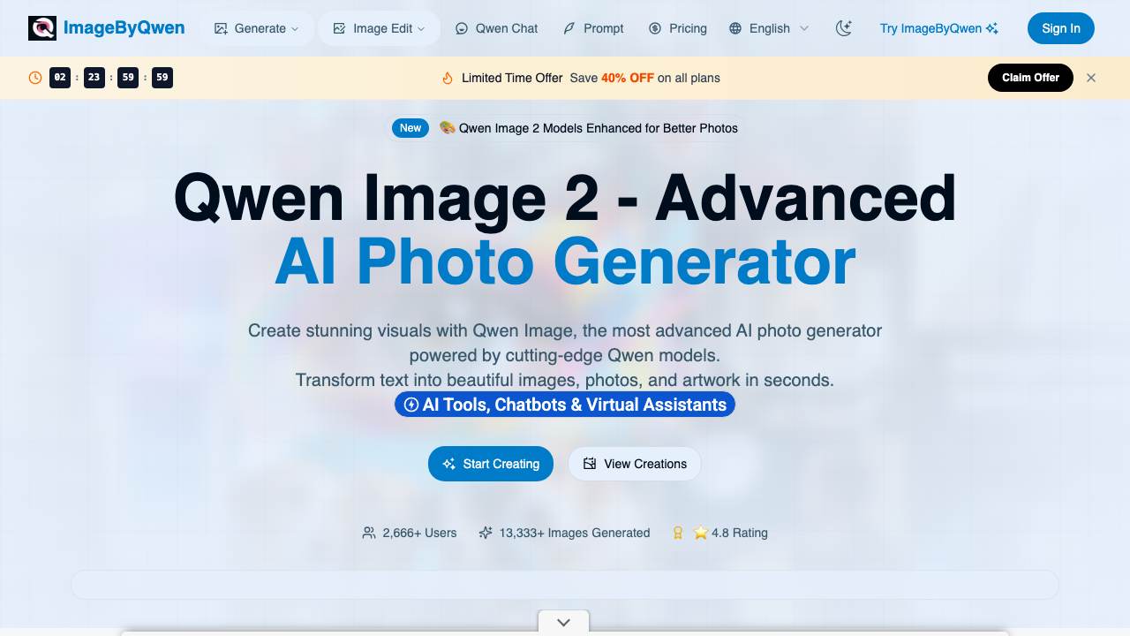1130x636 pixels.
Task: Click the empty rounded bar below stats
Action: (x=565, y=585)
